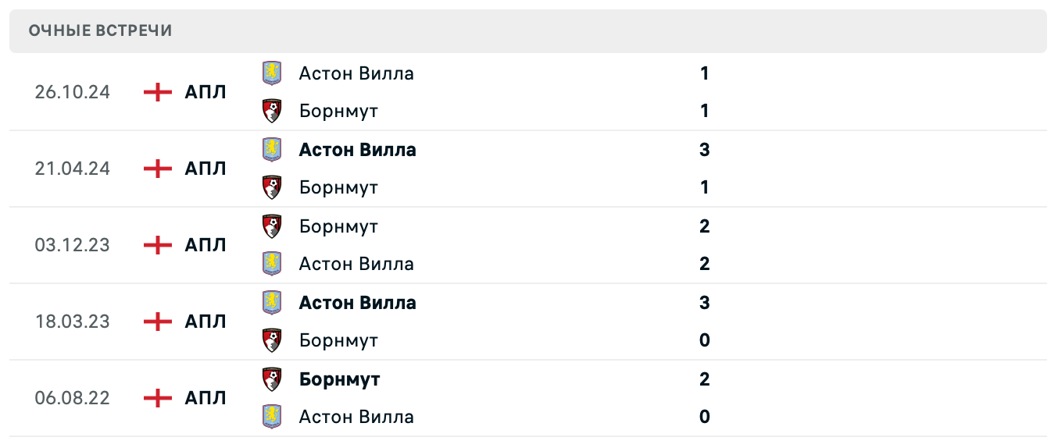The height and width of the screenshot is (448, 1058).
Task: Select bold Борнмут in 06.08.22 match
Action: (339, 379)
